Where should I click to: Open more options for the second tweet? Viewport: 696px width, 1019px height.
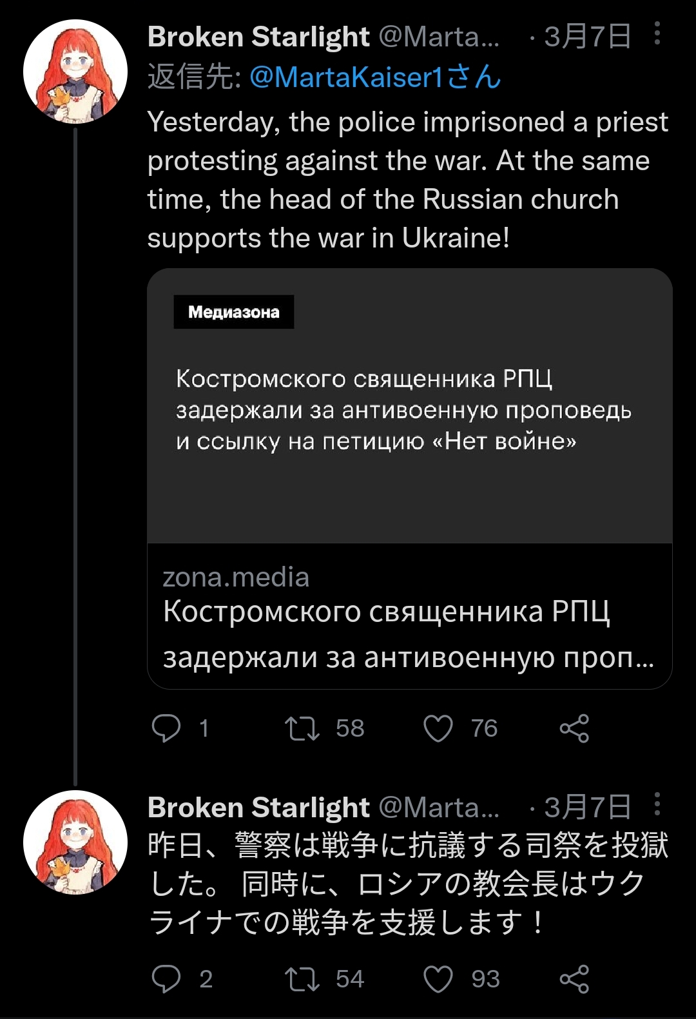(657, 804)
